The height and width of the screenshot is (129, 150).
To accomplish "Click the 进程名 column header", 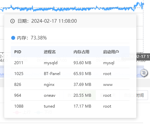I will (x=50, y=52).
